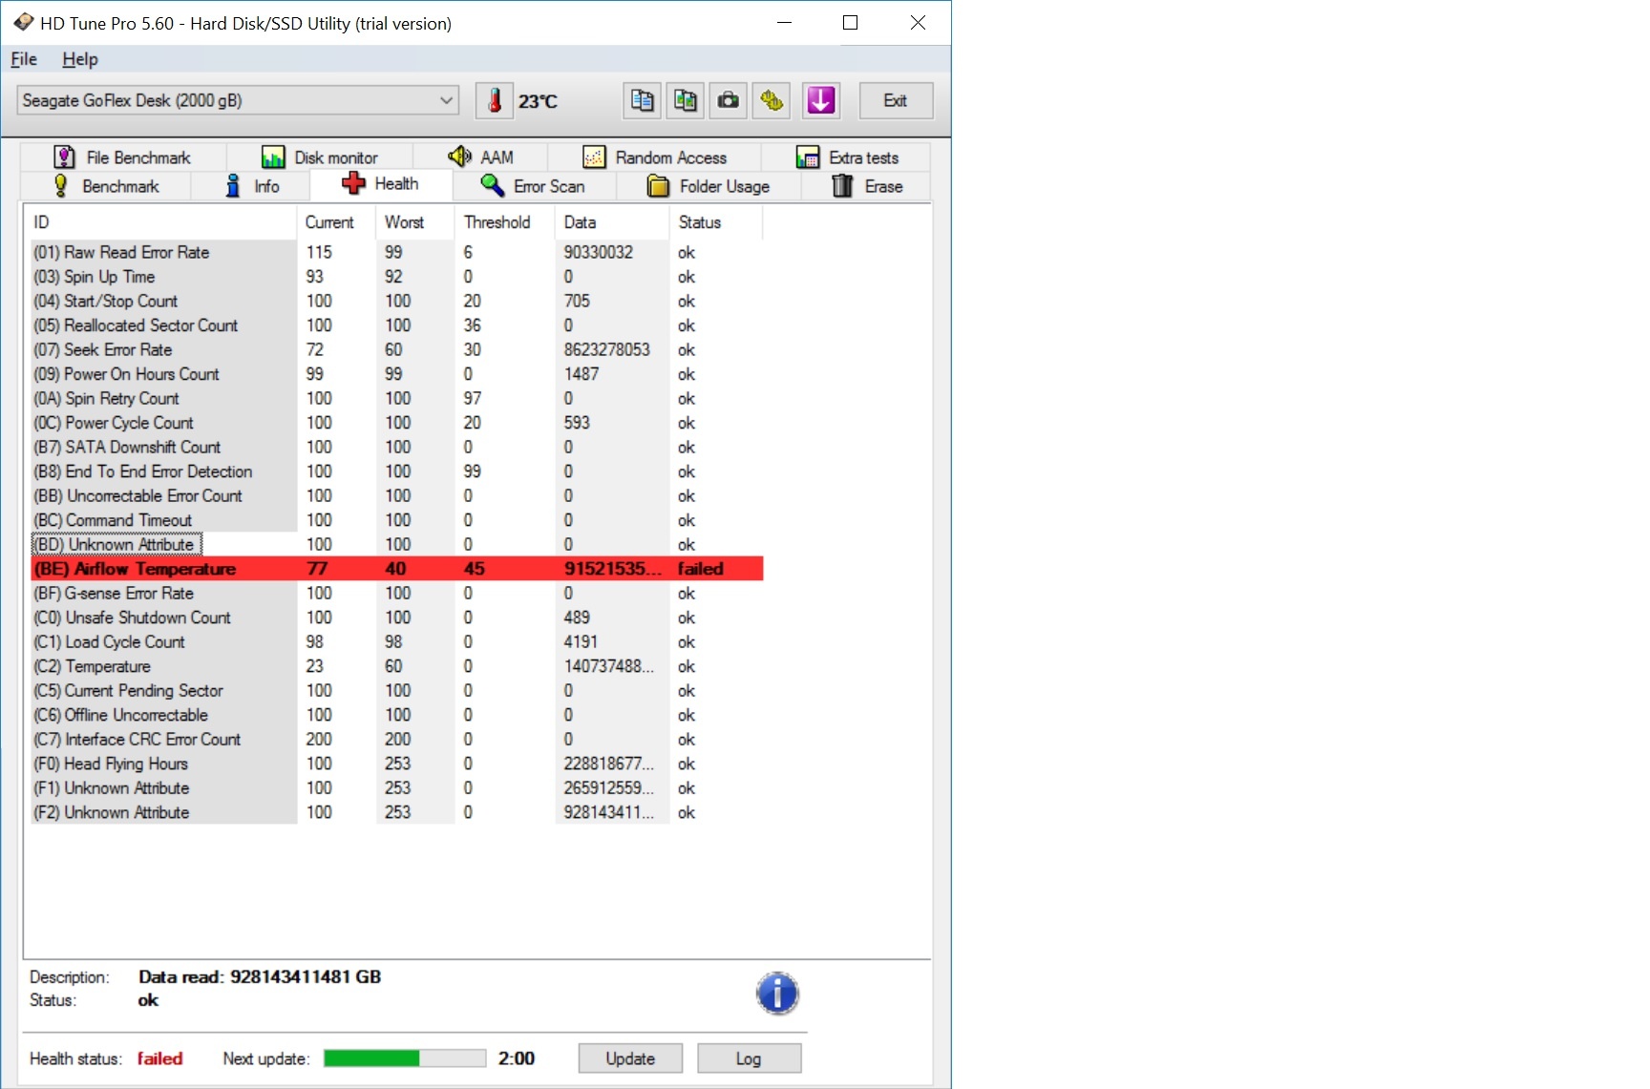This screenshot has height=1089, width=1650.
Task: Select the Load Cycle Count row
Action: tap(397, 642)
